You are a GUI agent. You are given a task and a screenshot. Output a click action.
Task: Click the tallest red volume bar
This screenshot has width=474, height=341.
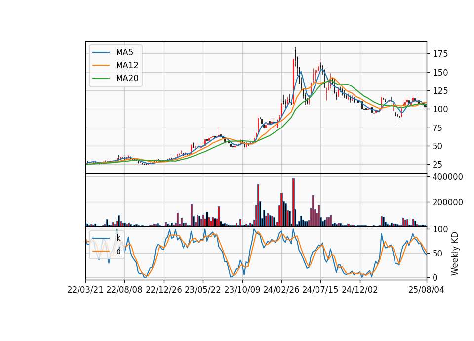[293, 203]
